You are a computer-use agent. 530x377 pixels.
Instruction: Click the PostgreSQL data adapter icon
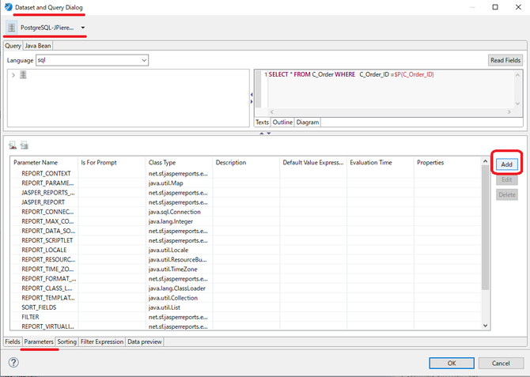(x=12, y=28)
